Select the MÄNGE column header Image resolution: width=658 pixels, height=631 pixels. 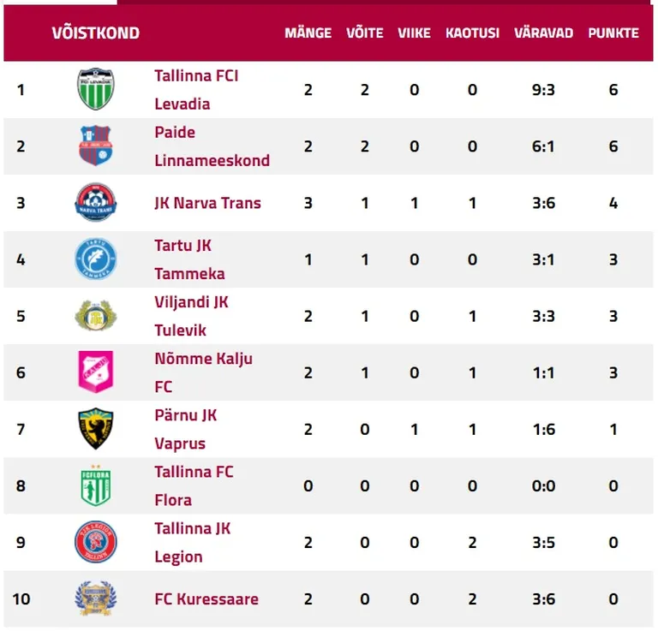point(308,33)
